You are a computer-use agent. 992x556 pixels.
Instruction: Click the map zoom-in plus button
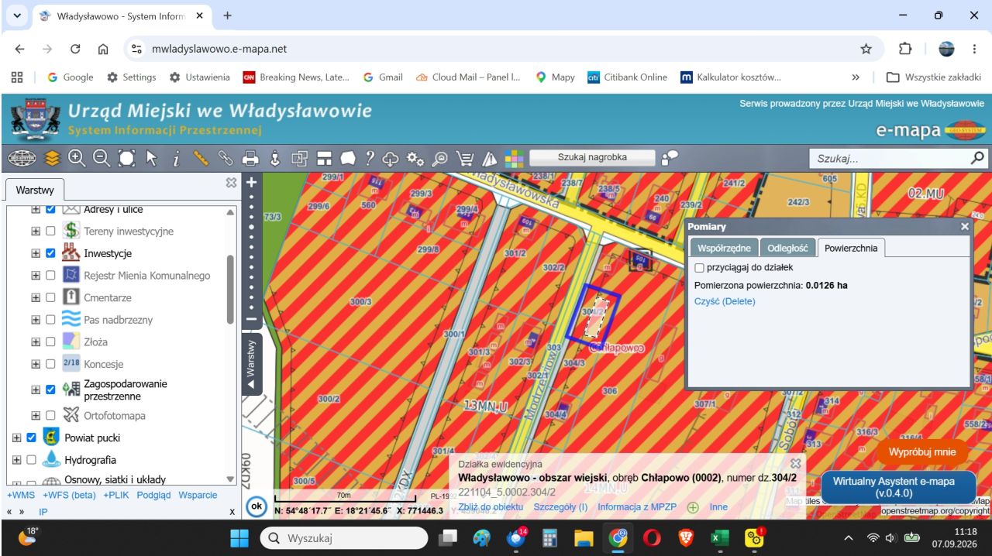tap(250, 183)
